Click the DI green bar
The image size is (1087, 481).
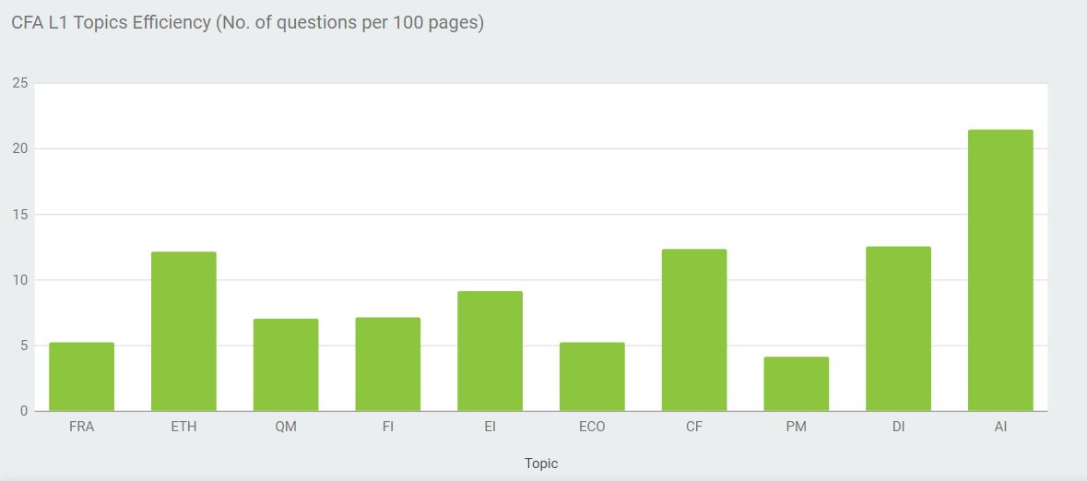coord(898,329)
